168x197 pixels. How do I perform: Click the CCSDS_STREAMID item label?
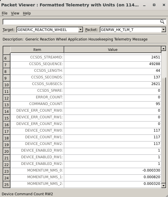click(x=47, y=57)
